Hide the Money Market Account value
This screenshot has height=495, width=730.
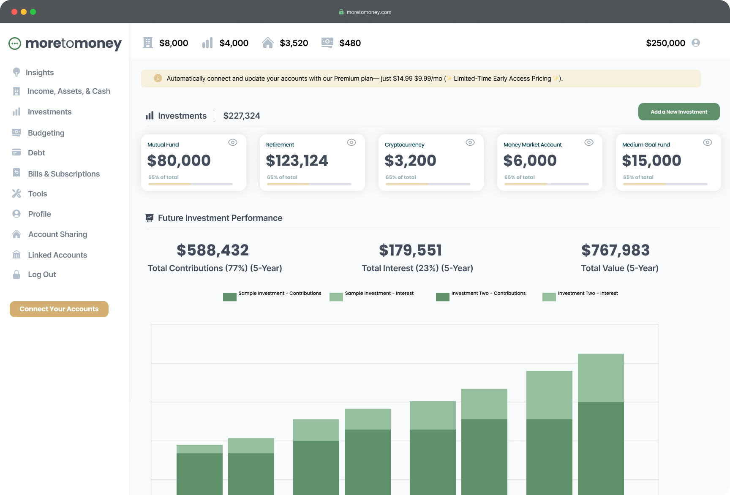coord(589,142)
